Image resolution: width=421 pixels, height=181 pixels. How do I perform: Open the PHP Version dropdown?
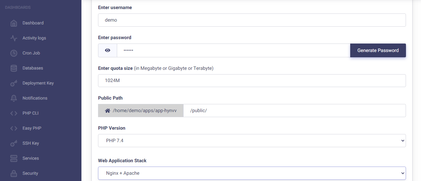(252, 141)
